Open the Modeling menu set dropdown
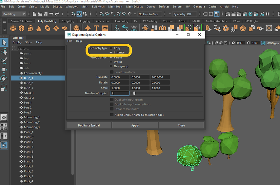Screen dimensions: 280x185 point(14,14)
